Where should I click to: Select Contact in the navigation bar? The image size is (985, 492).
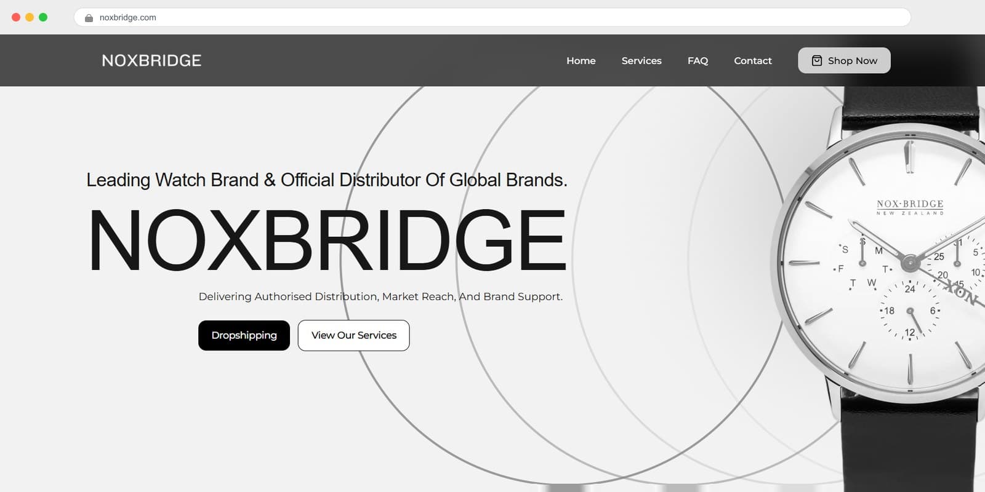tap(752, 60)
